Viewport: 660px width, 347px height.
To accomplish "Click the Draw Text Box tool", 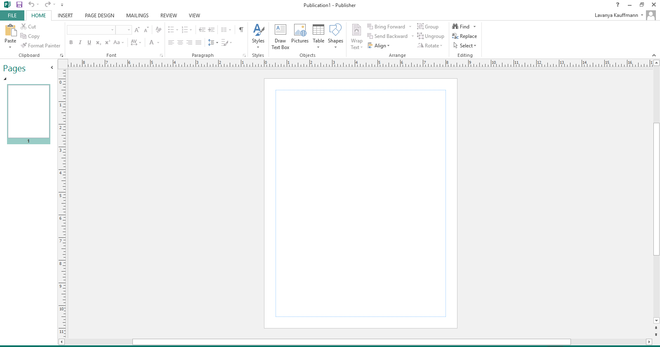I will [x=280, y=36].
